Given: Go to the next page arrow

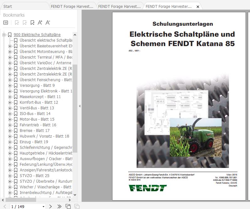Looking at the screenshot, I should tap(50, 206).
